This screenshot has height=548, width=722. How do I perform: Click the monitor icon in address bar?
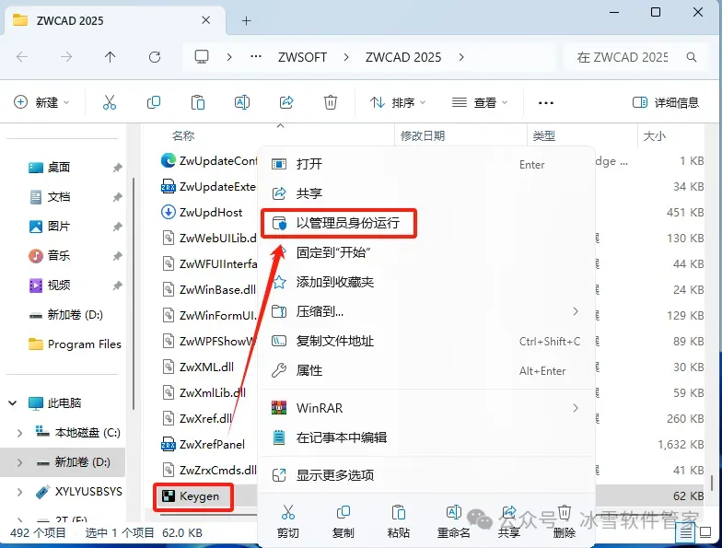tap(201, 57)
